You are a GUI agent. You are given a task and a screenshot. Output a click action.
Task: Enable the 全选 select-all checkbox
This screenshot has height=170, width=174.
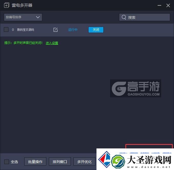pyautogui.click(x=7, y=162)
